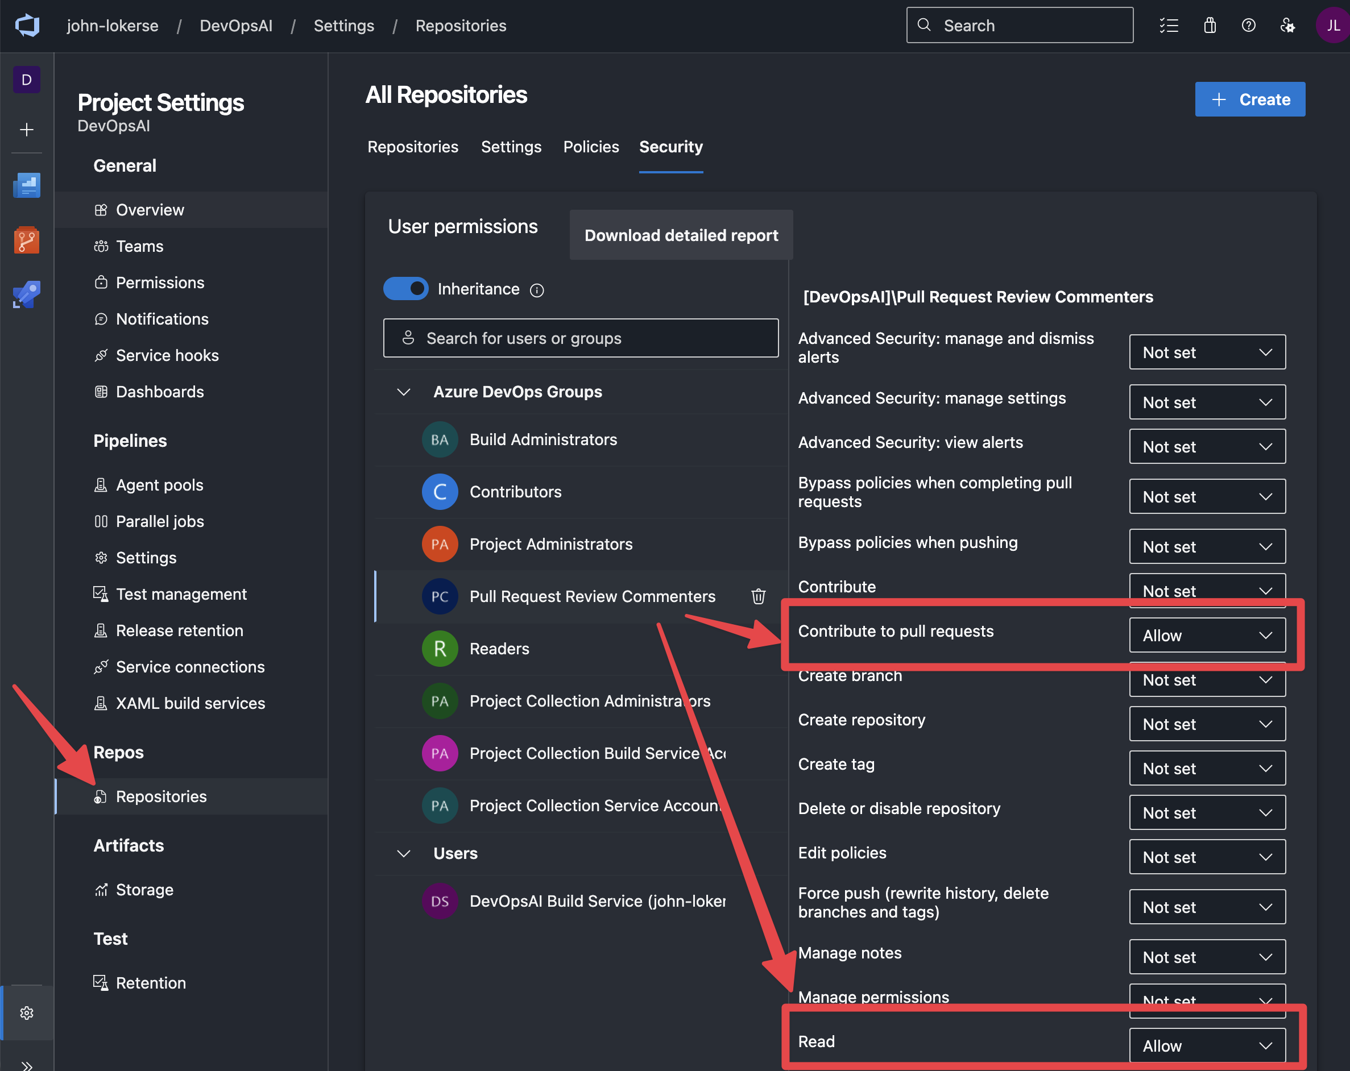Click the Search for users or groups field
Viewport: 1350px width, 1071px height.
click(x=581, y=338)
